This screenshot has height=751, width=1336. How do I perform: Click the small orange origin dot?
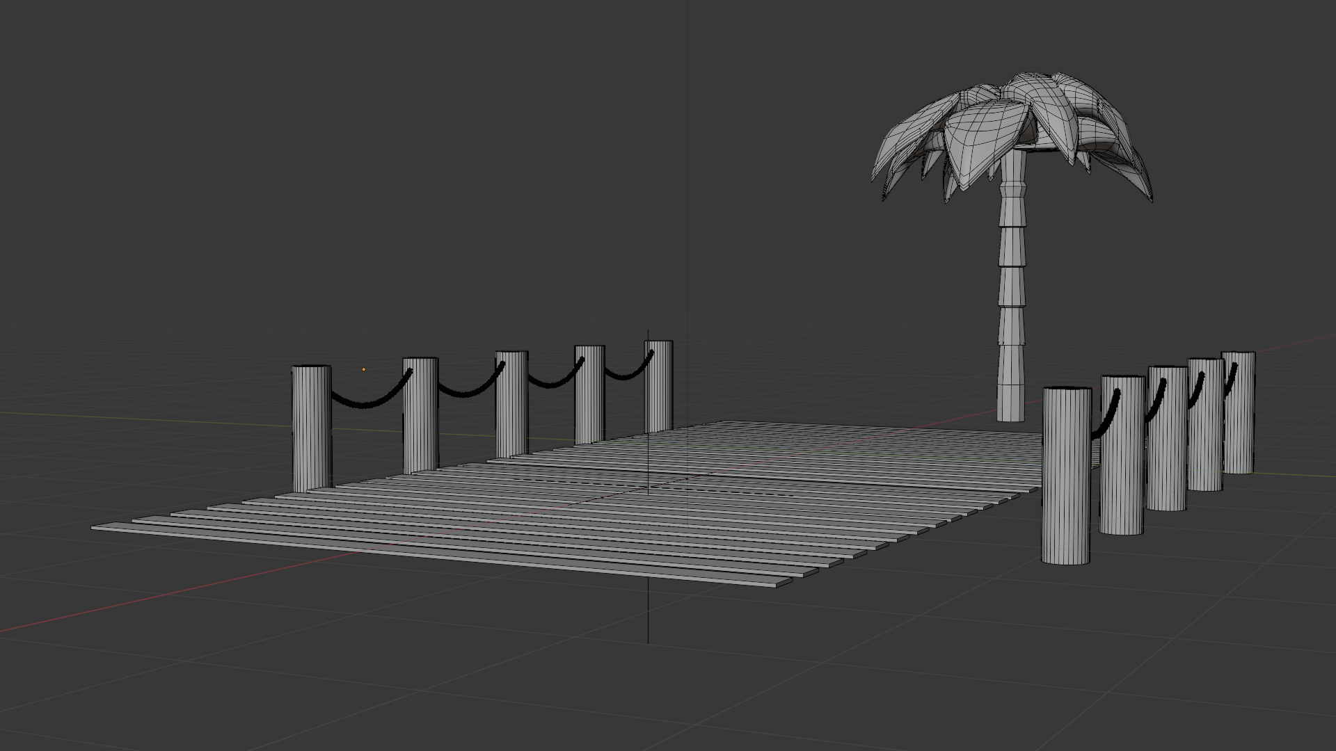[x=363, y=370]
